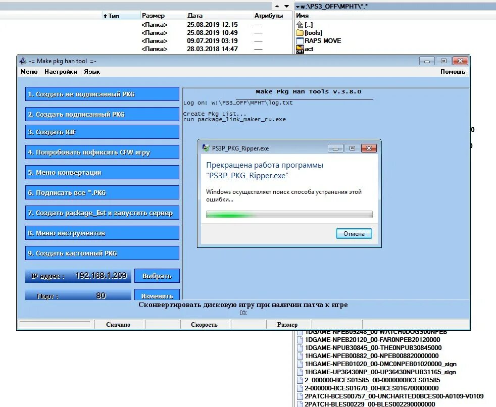Screen dimensions: 496x407
Task: Click 3. Создать RIF button
Action: [102, 132]
